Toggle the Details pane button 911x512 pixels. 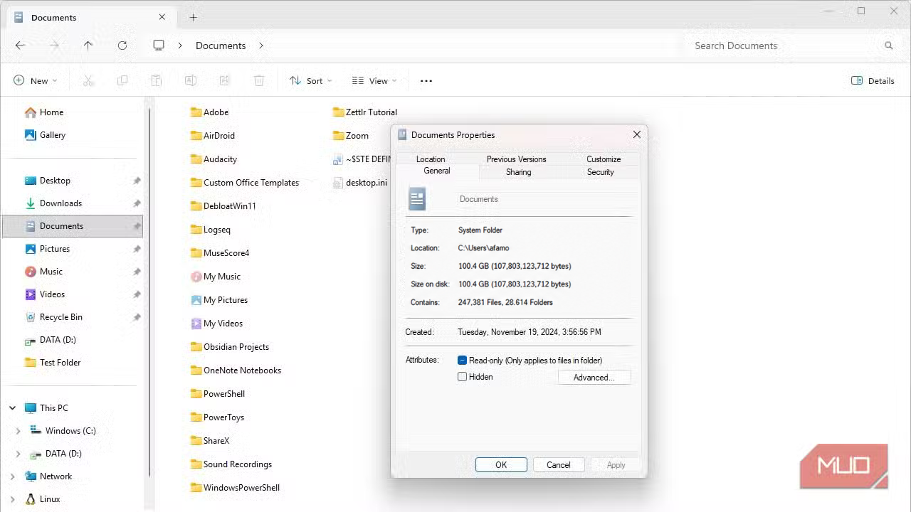pyautogui.click(x=873, y=81)
